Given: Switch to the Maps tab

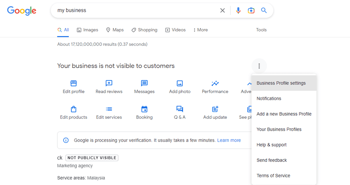Looking at the screenshot, I should point(115,30).
